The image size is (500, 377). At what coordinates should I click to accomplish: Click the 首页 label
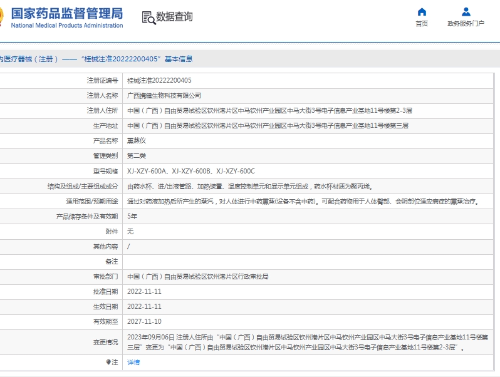[422, 24]
